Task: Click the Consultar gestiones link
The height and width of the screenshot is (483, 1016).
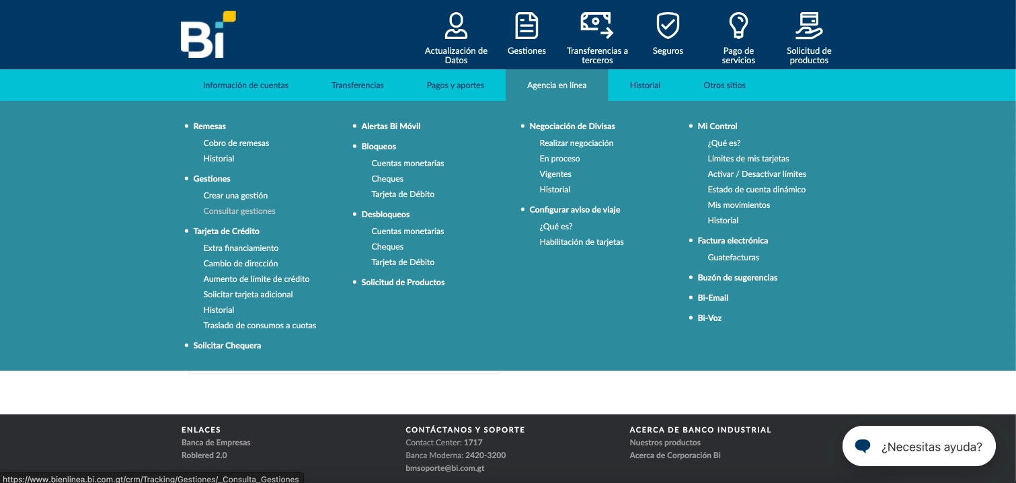Action: (x=239, y=211)
